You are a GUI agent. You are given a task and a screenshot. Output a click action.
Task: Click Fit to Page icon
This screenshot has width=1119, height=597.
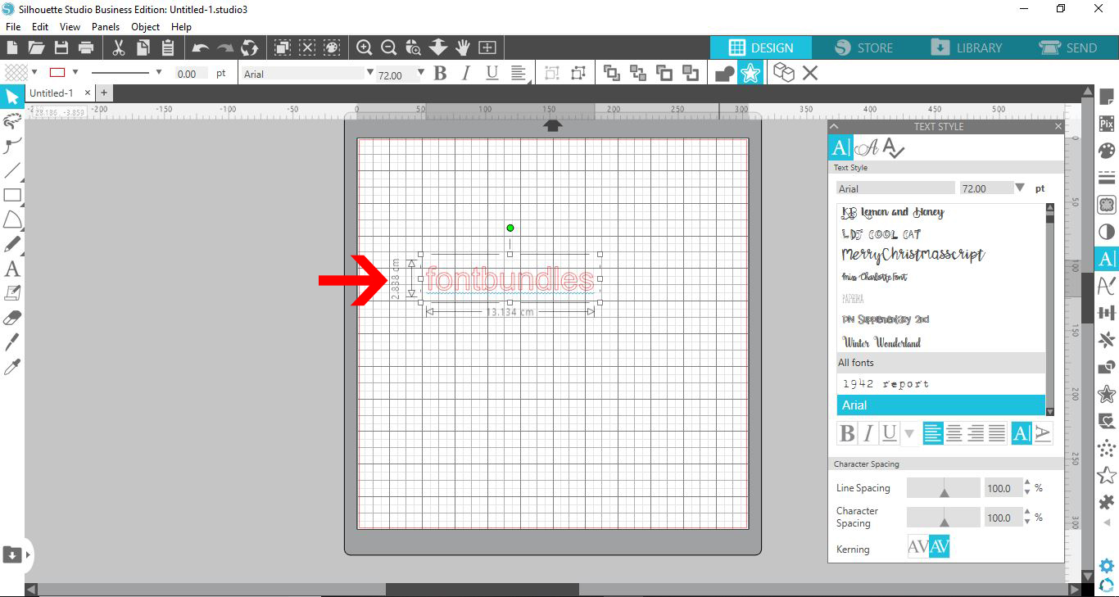pyautogui.click(x=487, y=47)
